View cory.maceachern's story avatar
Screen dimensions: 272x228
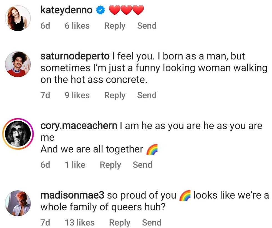click(18, 134)
